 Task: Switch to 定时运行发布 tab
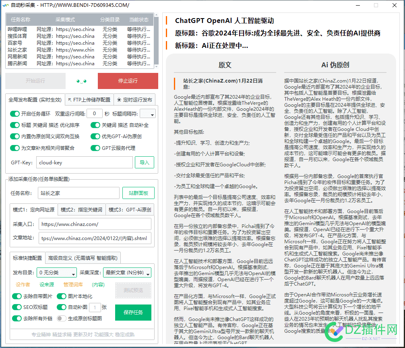(x=134, y=100)
